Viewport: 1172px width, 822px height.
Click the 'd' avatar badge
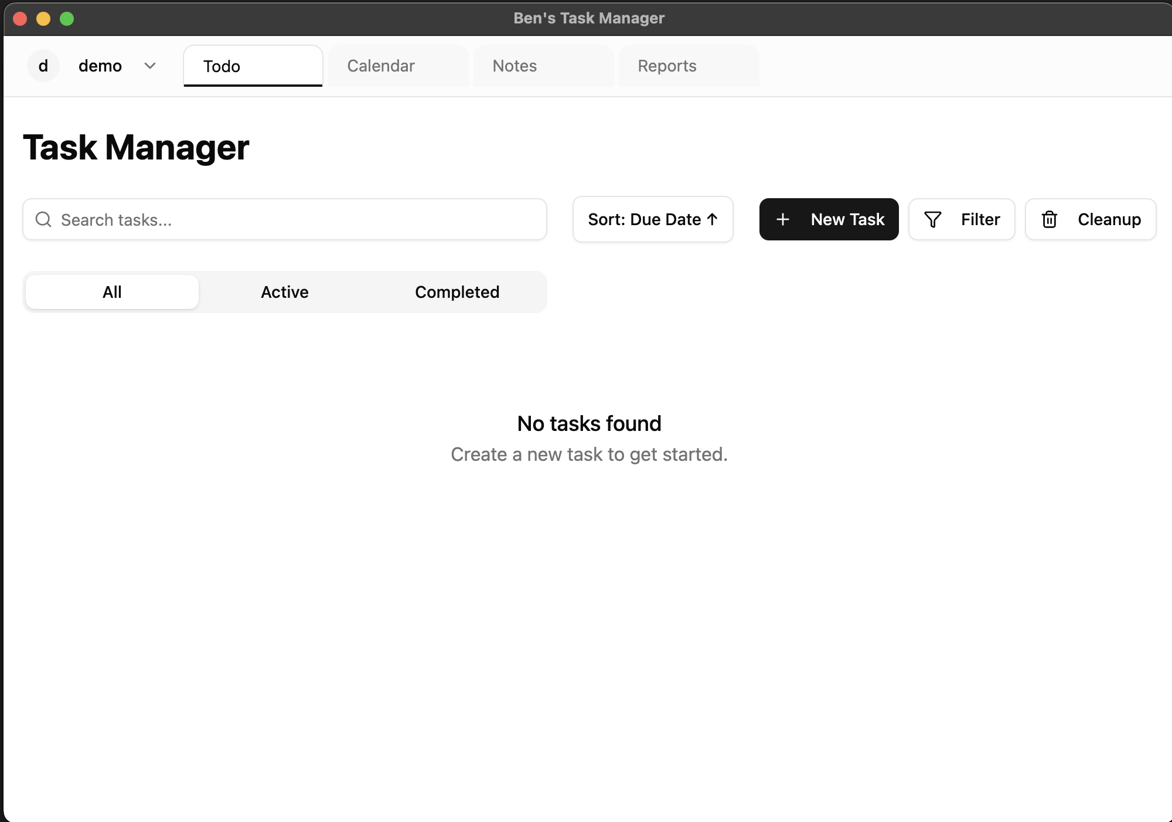point(43,66)
